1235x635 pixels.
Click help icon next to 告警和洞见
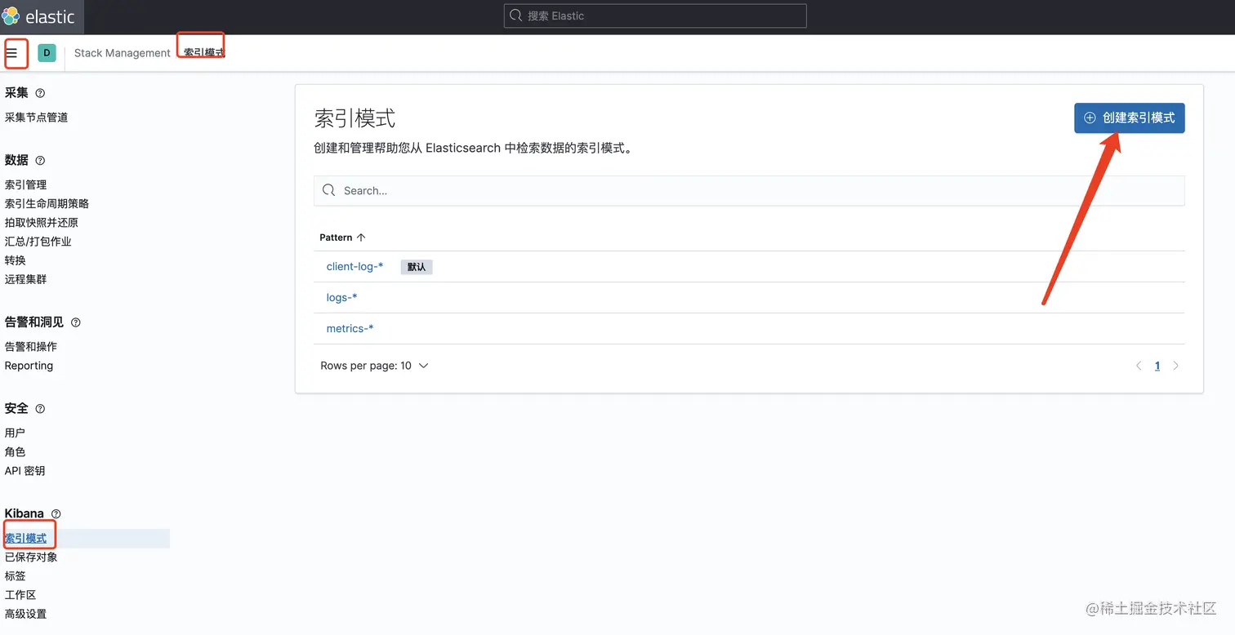click(76, 322)
